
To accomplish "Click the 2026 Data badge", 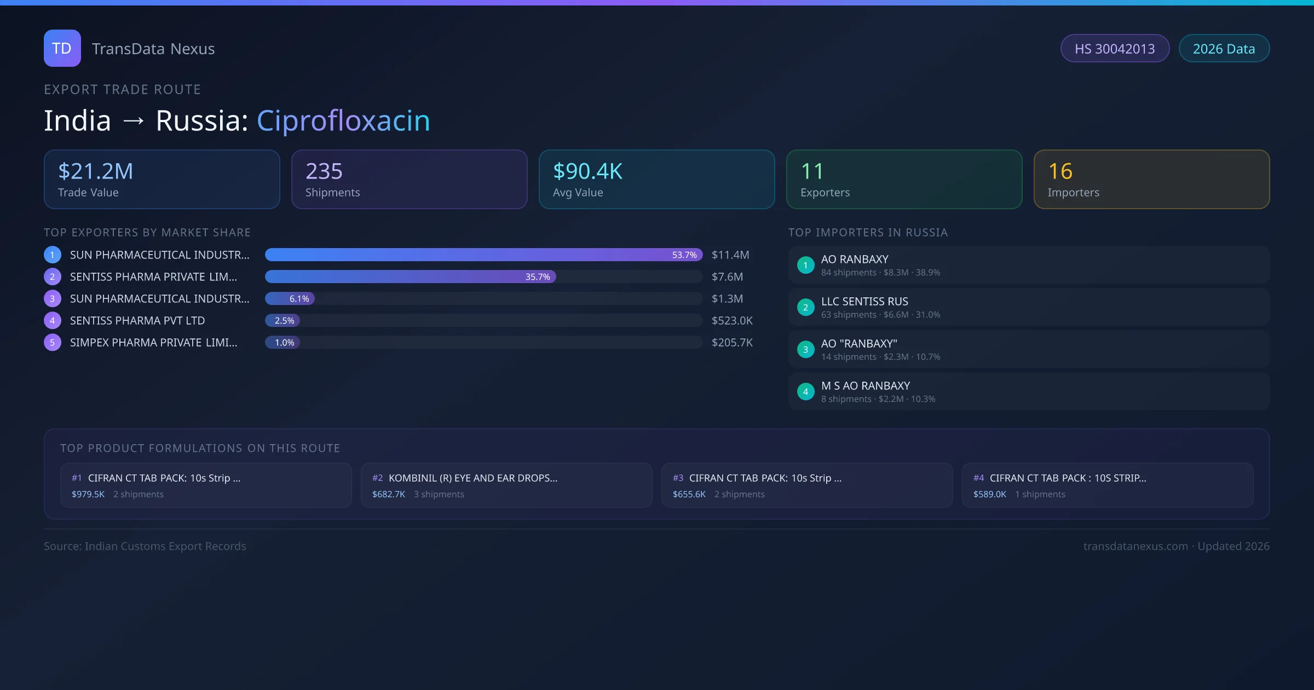I will 1224,49.
